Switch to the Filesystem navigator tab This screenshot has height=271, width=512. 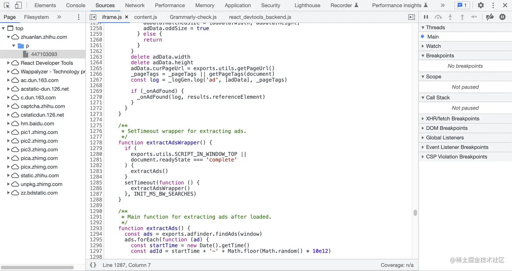coord(37,17)
